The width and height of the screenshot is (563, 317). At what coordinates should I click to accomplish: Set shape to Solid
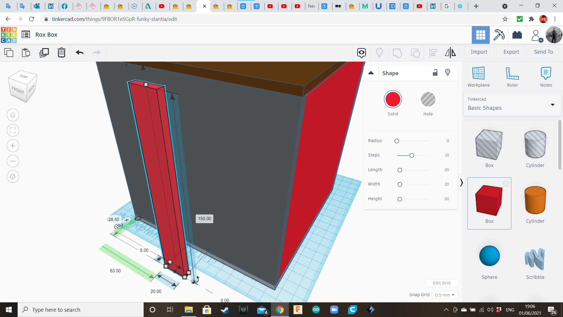pos(393,100)
